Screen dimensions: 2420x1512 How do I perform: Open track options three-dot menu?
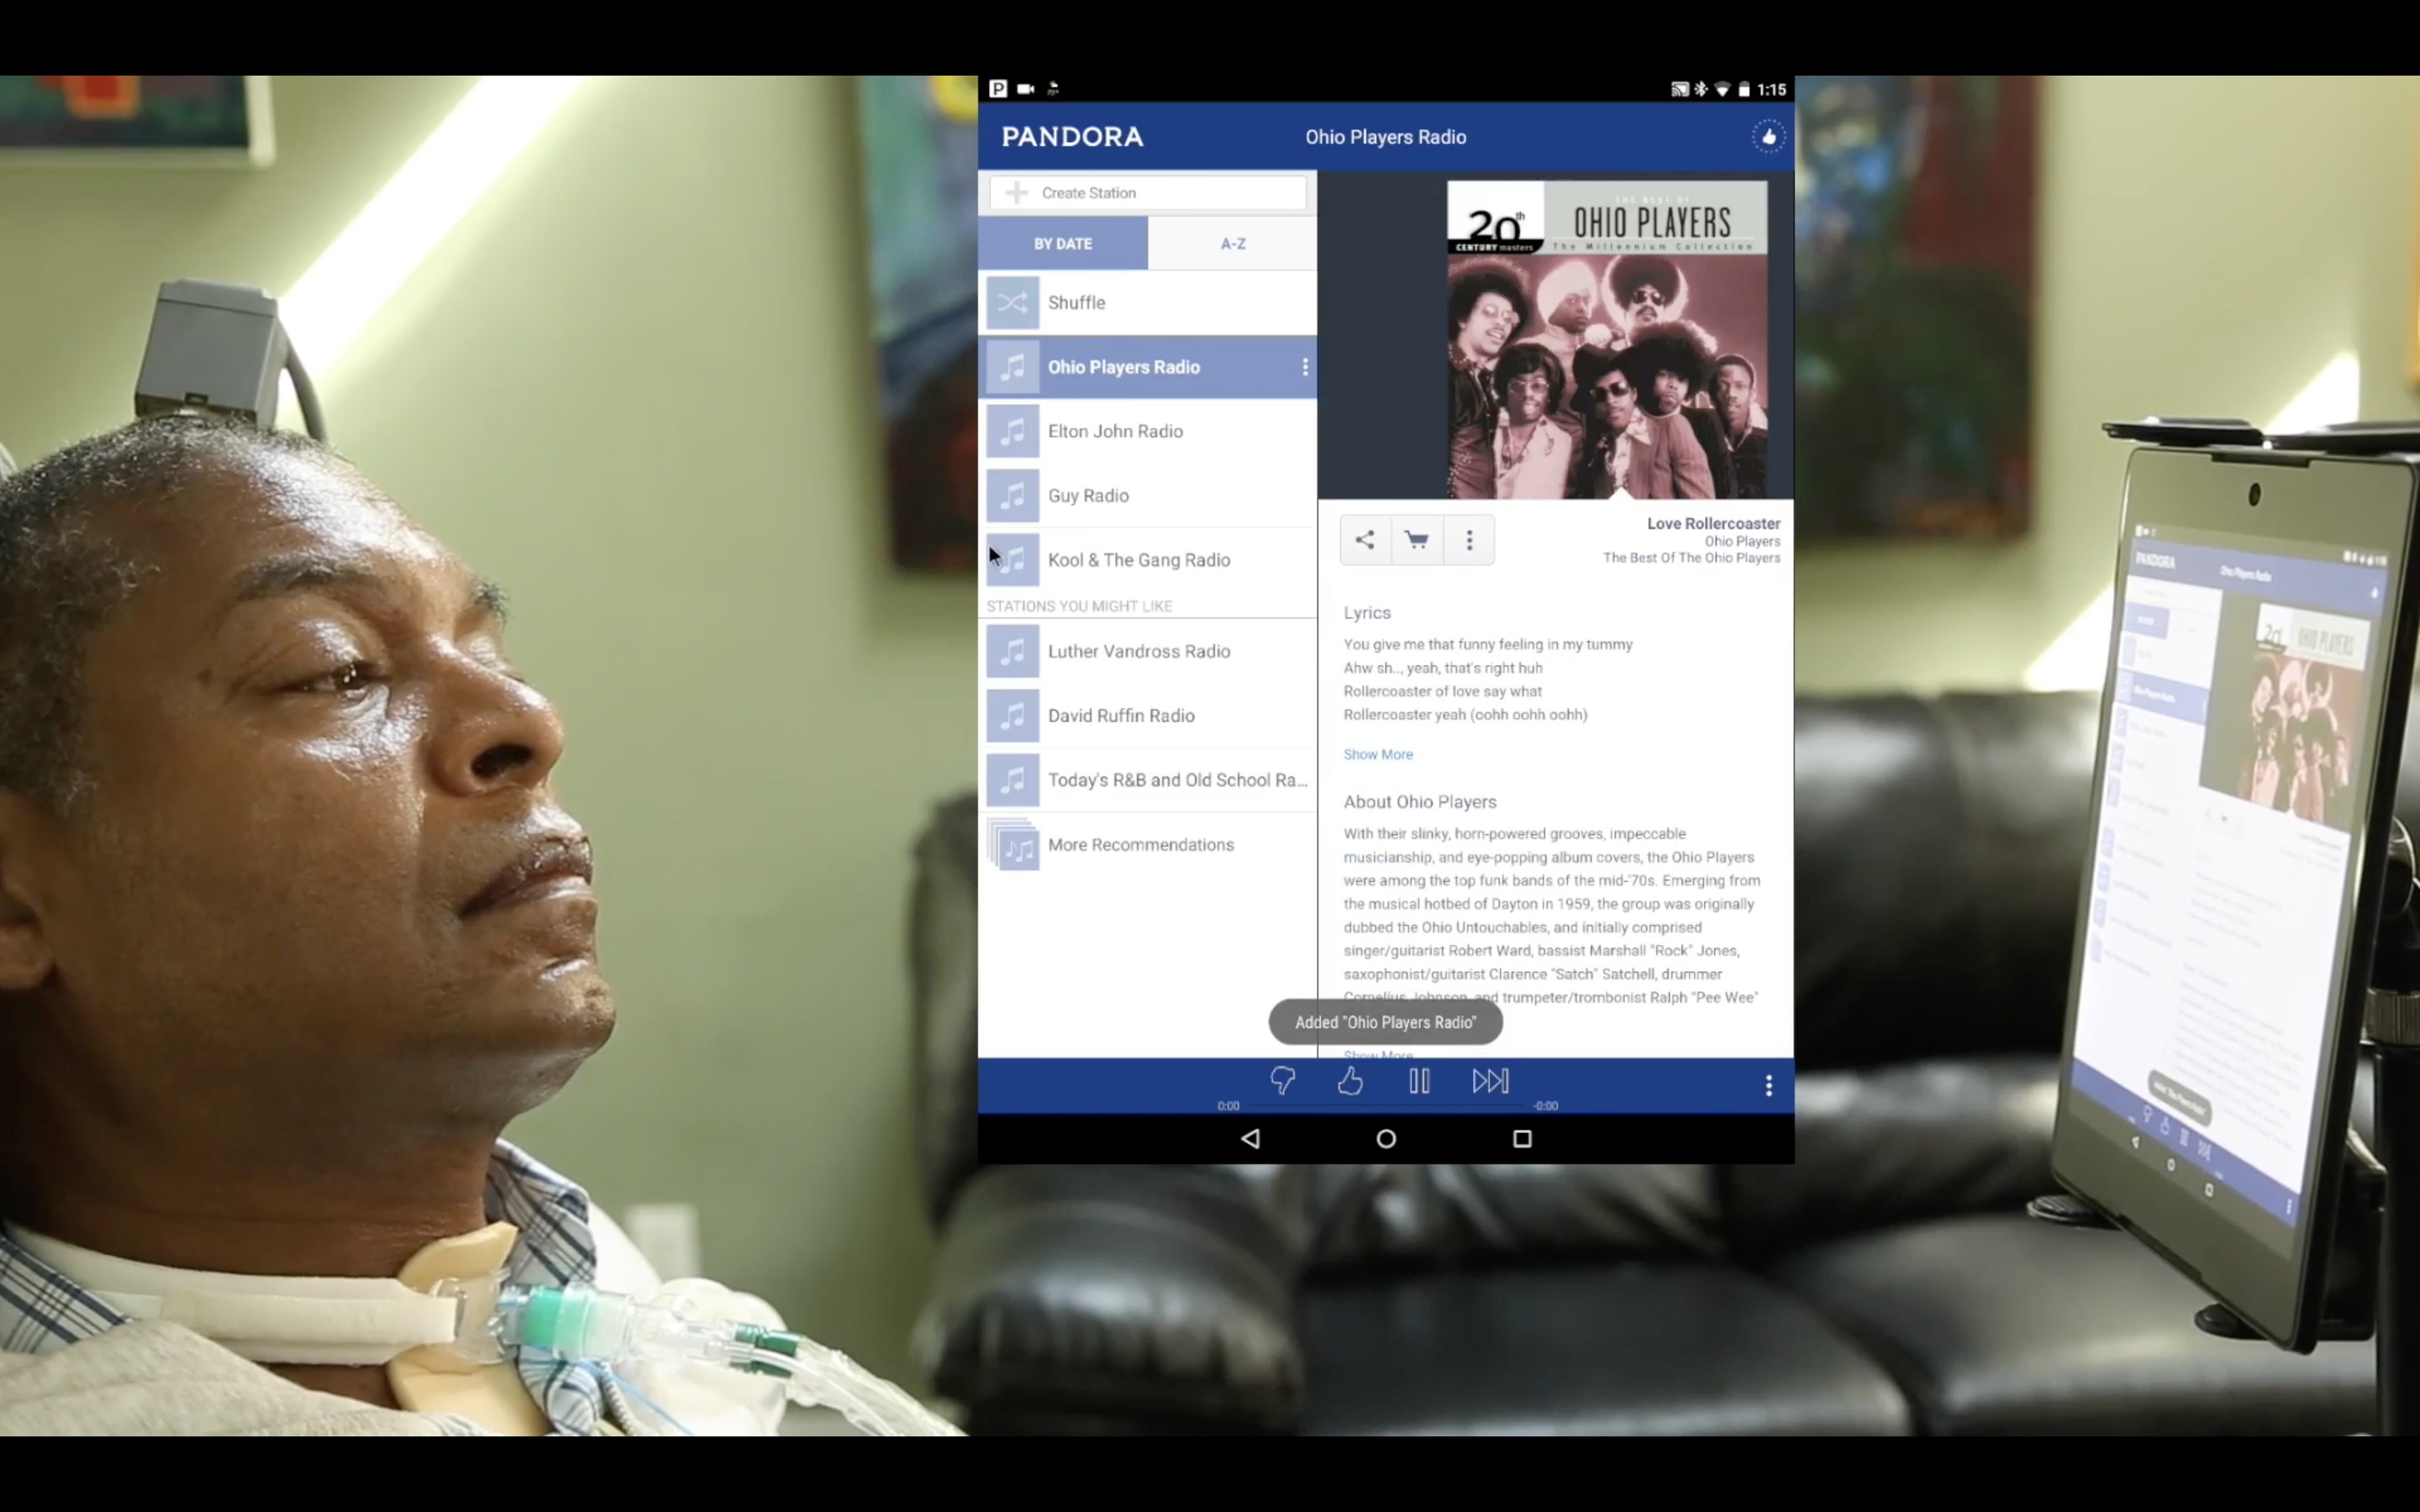(x=1469, y=540)
